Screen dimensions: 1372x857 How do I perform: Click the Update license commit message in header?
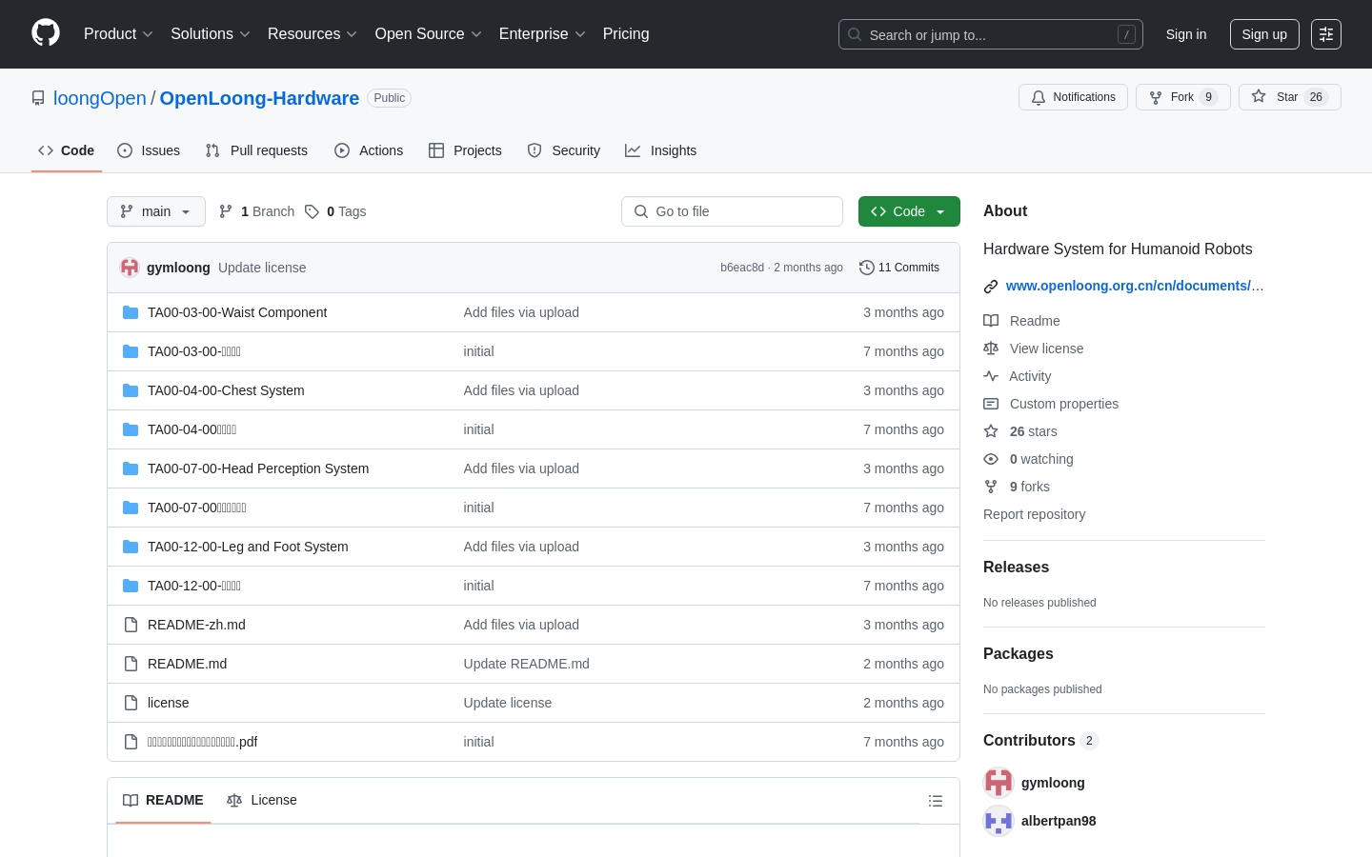tap(262, 268)
